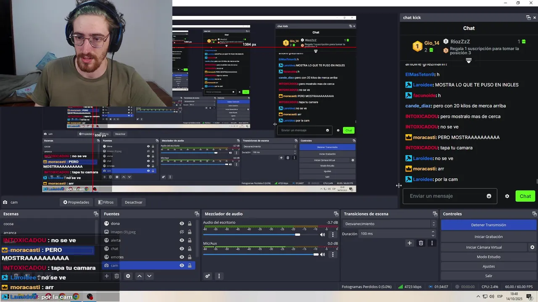Click Propiedades for the cam source

[76, 202]
